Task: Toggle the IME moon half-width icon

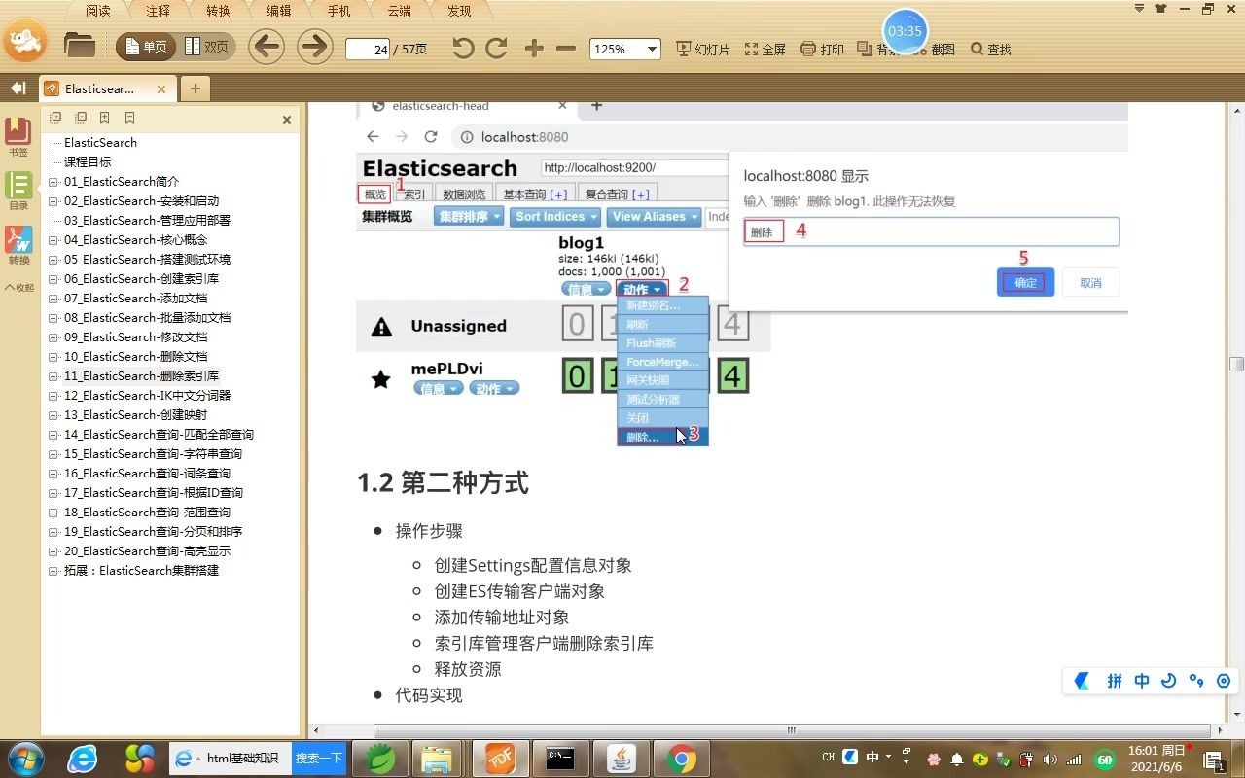Action: pos(1169,681)
